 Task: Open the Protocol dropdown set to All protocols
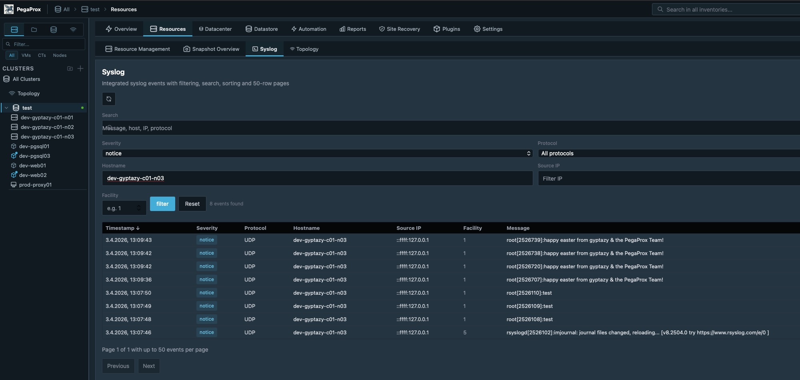668,153
